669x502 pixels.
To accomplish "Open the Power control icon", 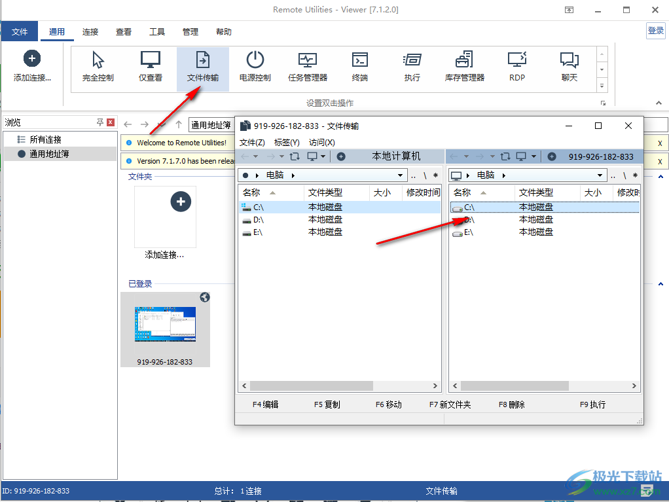I will pyautogui.click(x=255, y=60).
